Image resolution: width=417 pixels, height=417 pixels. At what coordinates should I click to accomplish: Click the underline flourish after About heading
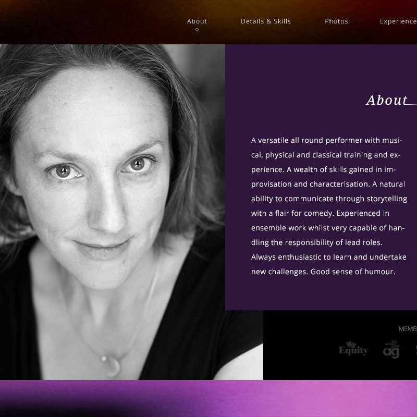coord(412,104)
